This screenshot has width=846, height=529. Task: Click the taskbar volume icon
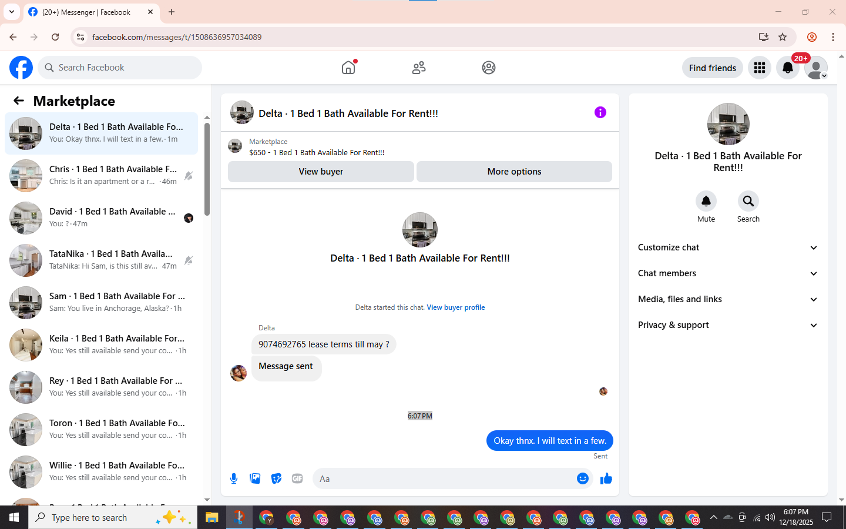click(x=770, y=517)
